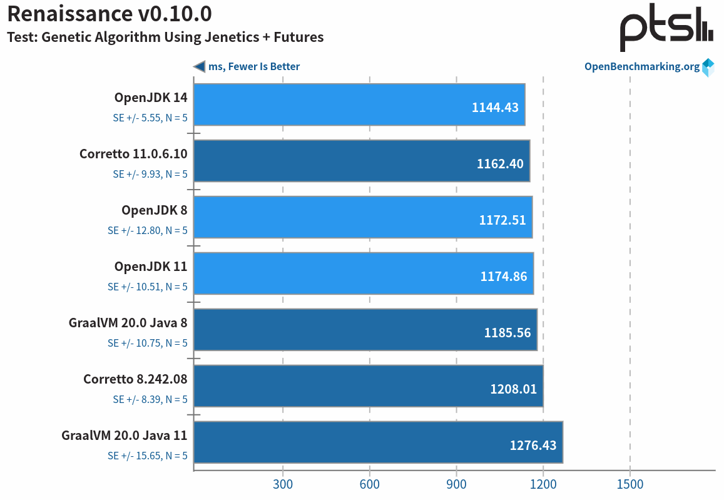This screenshot has width=724, height=500.
Task: Click the 'OpenJDK 14' row label
Action: click(x=151, y=97)
